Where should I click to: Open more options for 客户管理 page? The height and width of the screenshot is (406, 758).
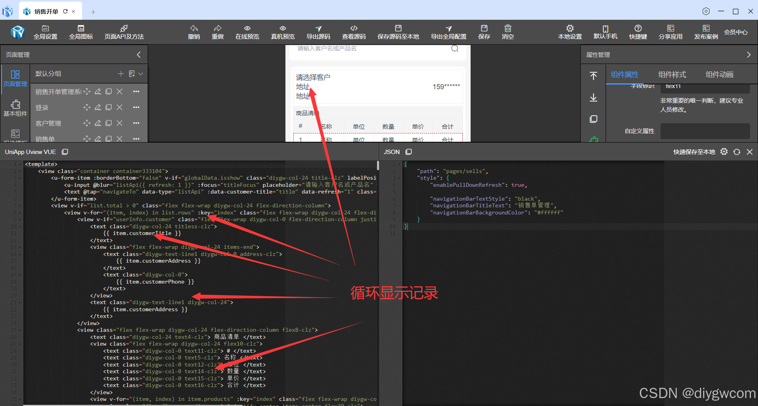point(136,123)
